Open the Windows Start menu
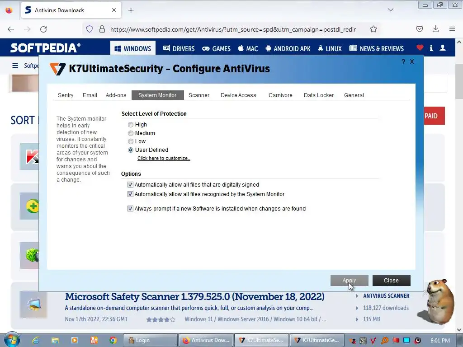 coord(12,340)
